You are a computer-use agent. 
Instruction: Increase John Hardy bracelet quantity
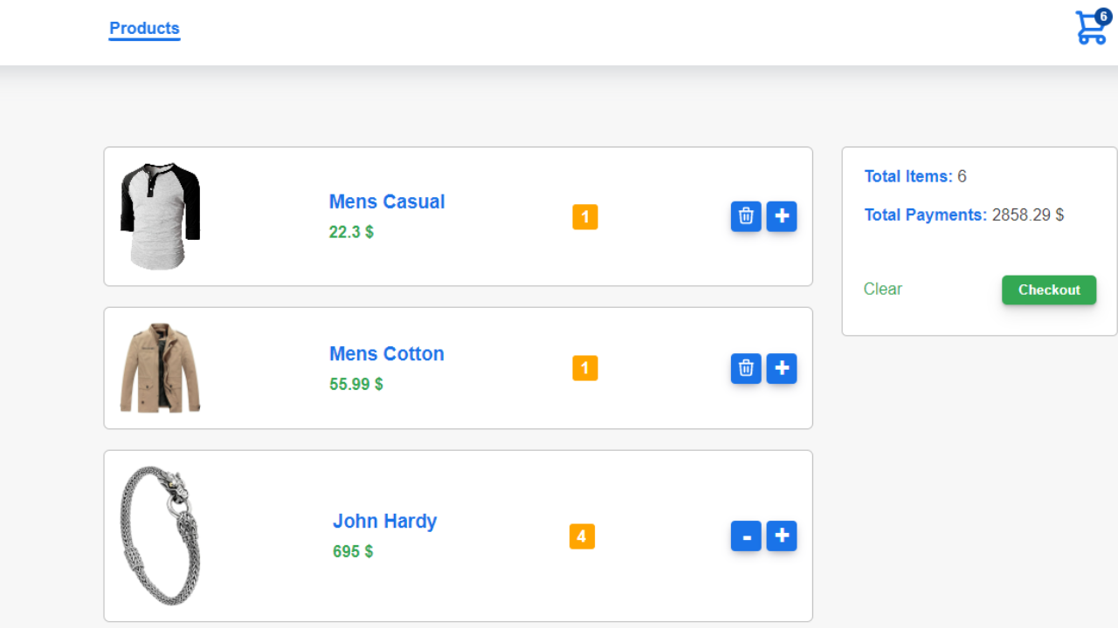point(782,536)
